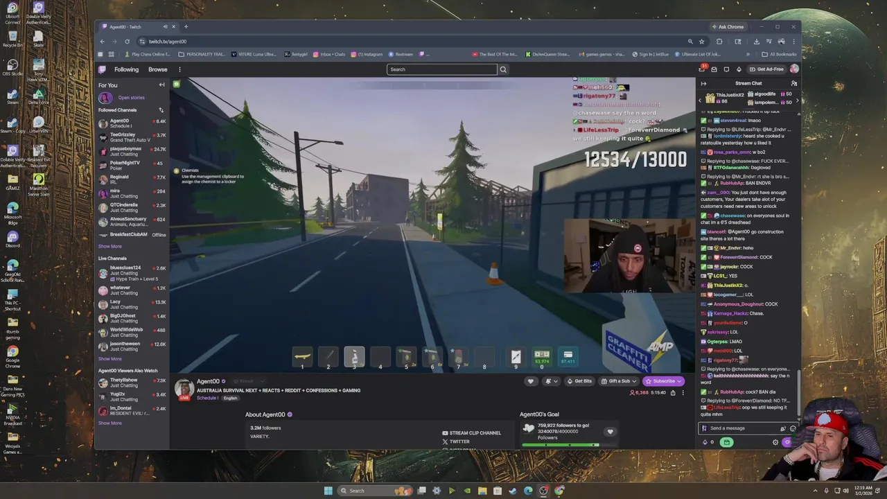Toggle follow heart for Agent00

tap(531, 381)
